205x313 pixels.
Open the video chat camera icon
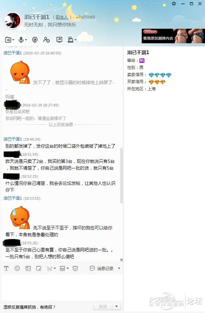35,40
